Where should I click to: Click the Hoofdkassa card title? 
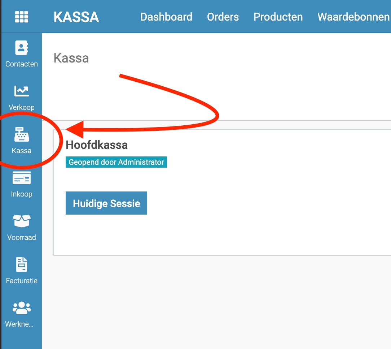pos(97,145)
